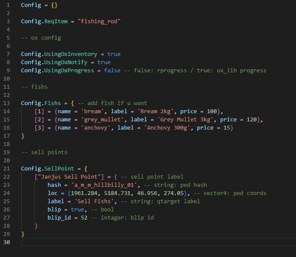Click the 'add fish if u want' comment
296x257 pixels.
coord(112,103)
